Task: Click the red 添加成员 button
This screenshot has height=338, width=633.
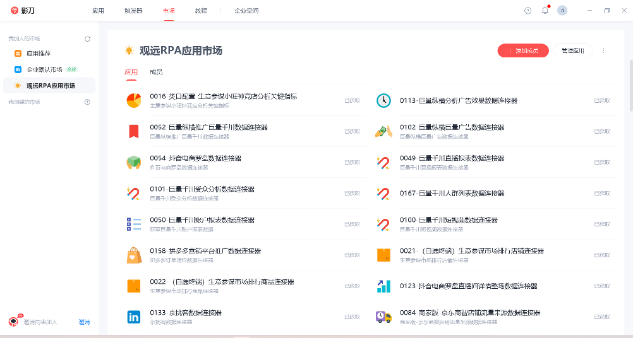Action: coord(523,50)
